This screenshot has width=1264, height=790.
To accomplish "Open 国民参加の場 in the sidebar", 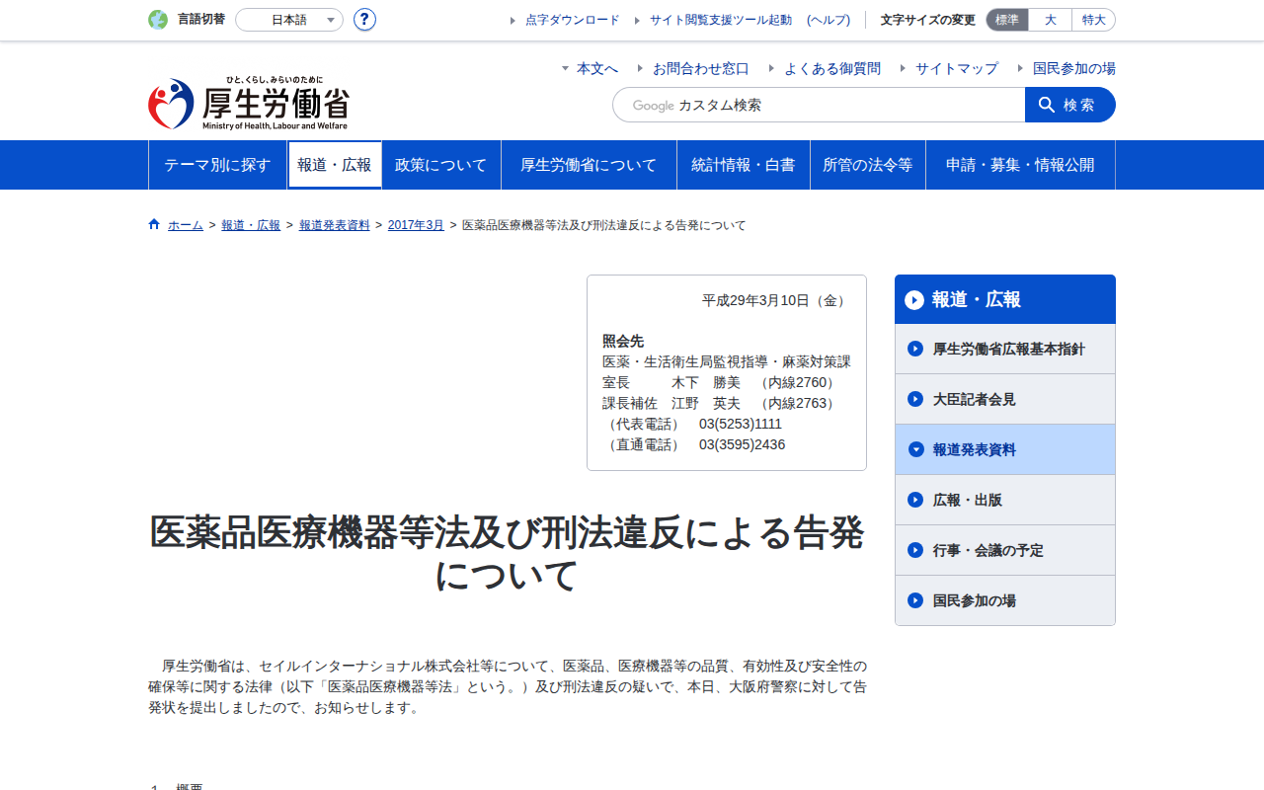I will (1005, 600).
